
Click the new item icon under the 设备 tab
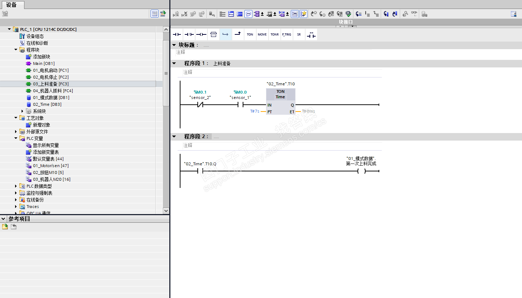click(5, 14)
